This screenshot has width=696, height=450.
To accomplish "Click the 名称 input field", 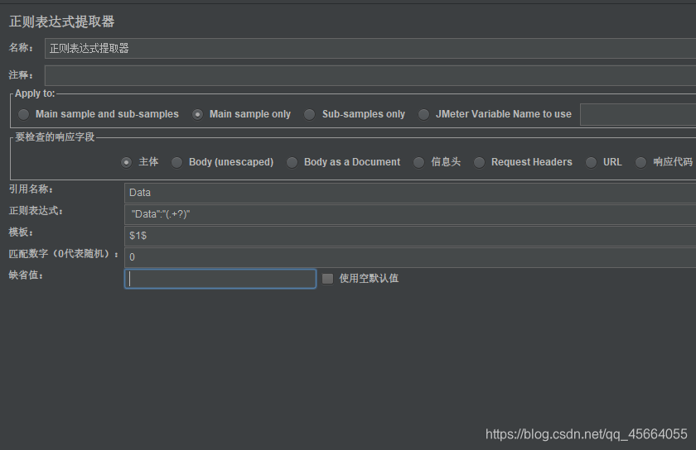I will click(370, 48).
